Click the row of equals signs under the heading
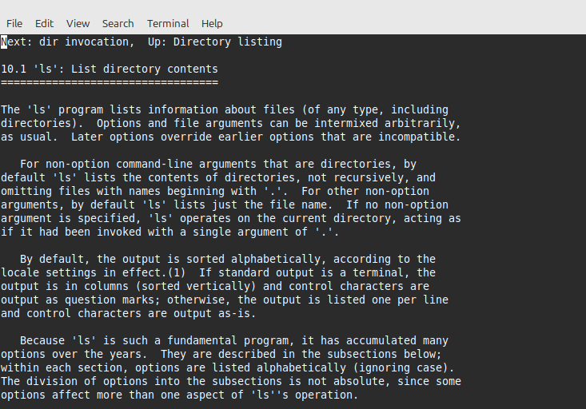 [x=110, y=82]
